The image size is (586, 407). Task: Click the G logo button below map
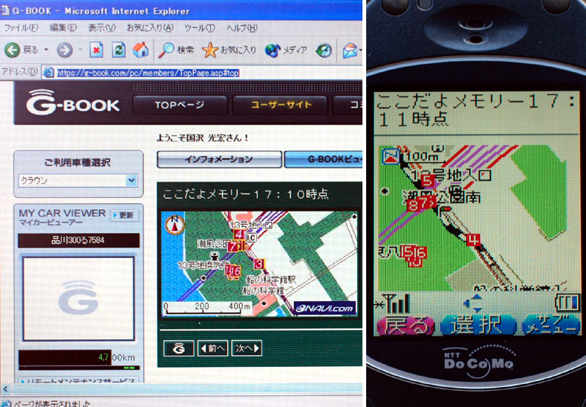[x=179, y=348]
